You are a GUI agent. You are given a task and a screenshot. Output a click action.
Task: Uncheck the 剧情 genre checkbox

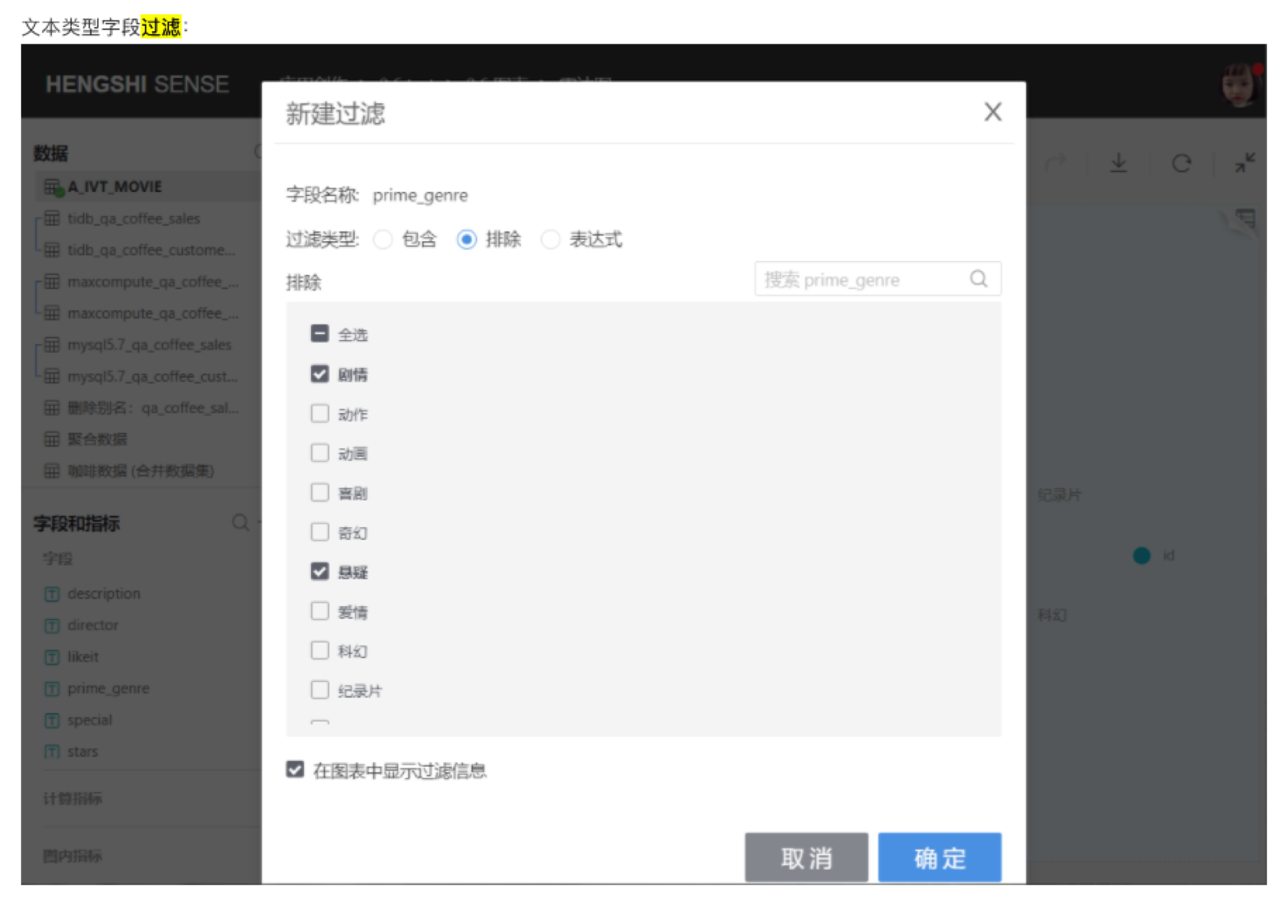point(320,374)
